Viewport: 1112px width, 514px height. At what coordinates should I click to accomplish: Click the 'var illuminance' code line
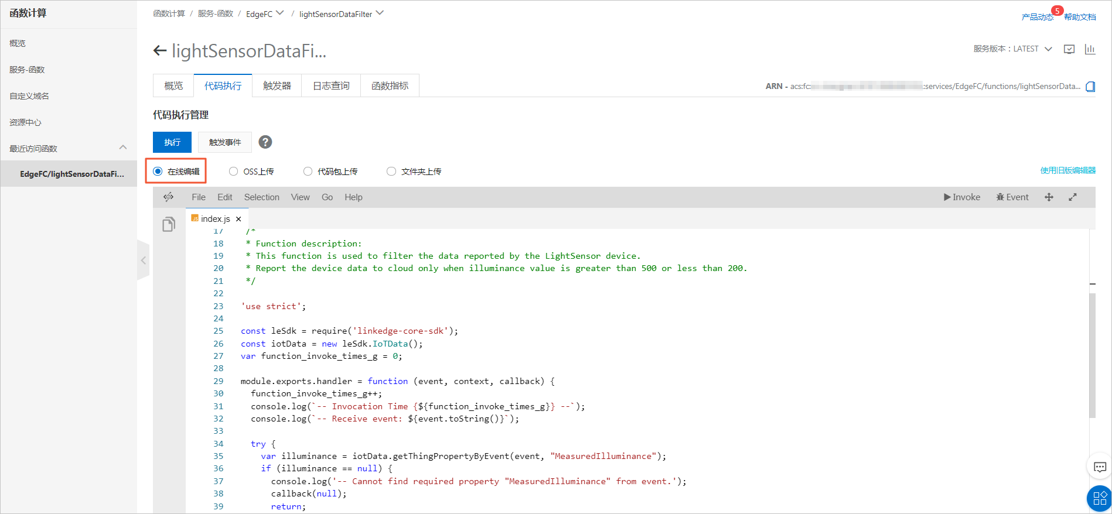point(463,456)
